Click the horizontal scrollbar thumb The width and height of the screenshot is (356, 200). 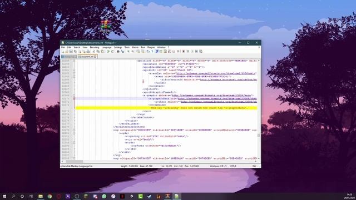(74, 162)
